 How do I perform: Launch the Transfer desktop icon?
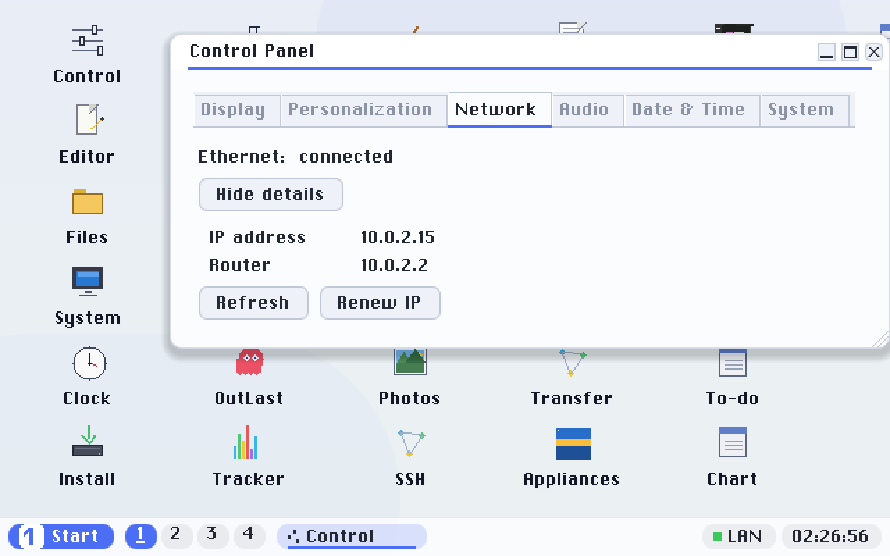point(572,377)
